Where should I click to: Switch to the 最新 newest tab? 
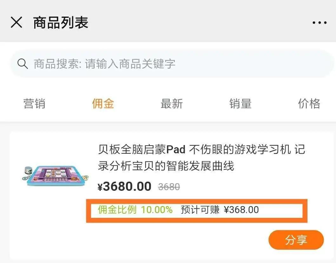171,103
